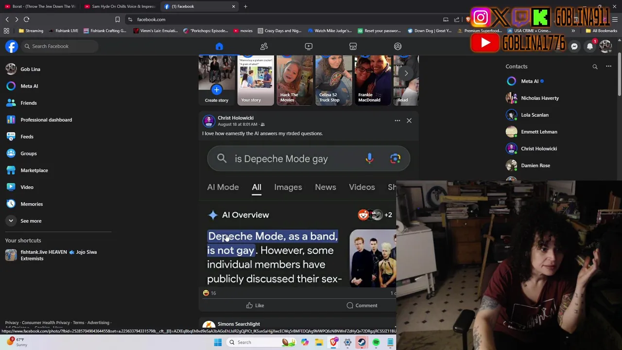Close the Facebook browser tab
This screenshot has width=622, height=350.
tap(233, 6)
